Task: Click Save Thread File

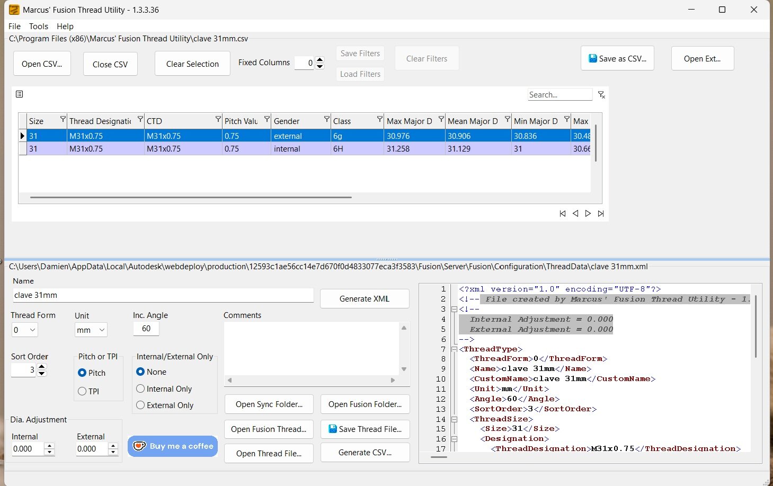Action: (x=365, y=429)
